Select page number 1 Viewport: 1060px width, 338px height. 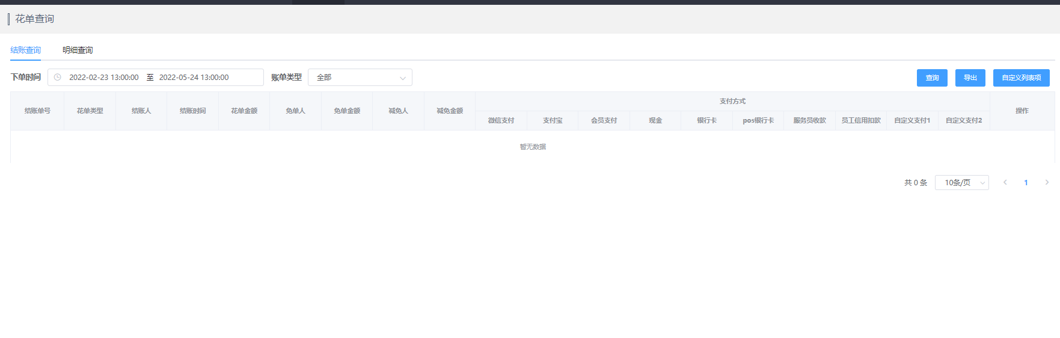pyautogui.click(x=1026, y=182)
